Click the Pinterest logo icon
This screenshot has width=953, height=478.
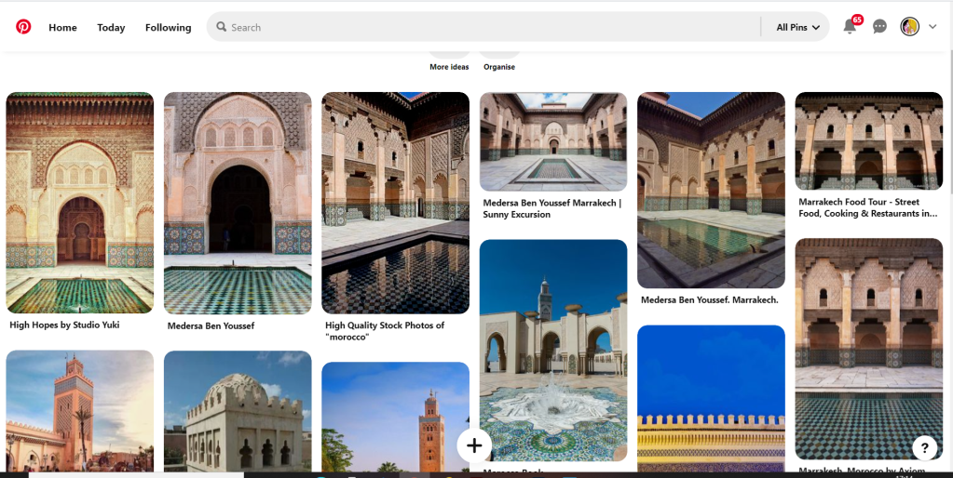23,27
